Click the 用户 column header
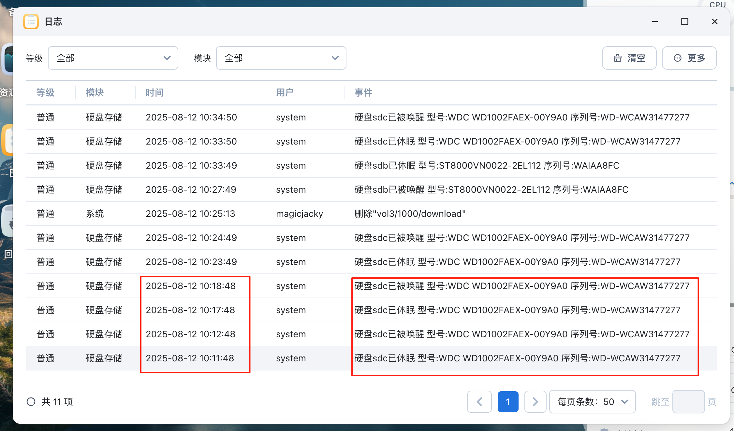 [285, 93]
